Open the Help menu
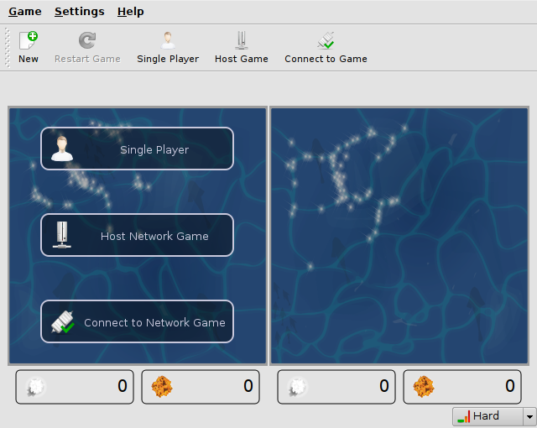 pos(130,12)
